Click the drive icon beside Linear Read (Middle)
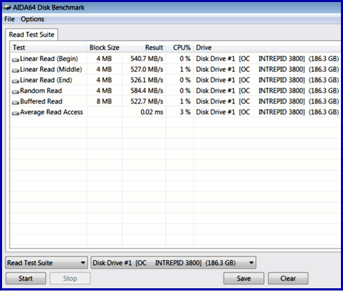343x291 pixels. point(15,71)
